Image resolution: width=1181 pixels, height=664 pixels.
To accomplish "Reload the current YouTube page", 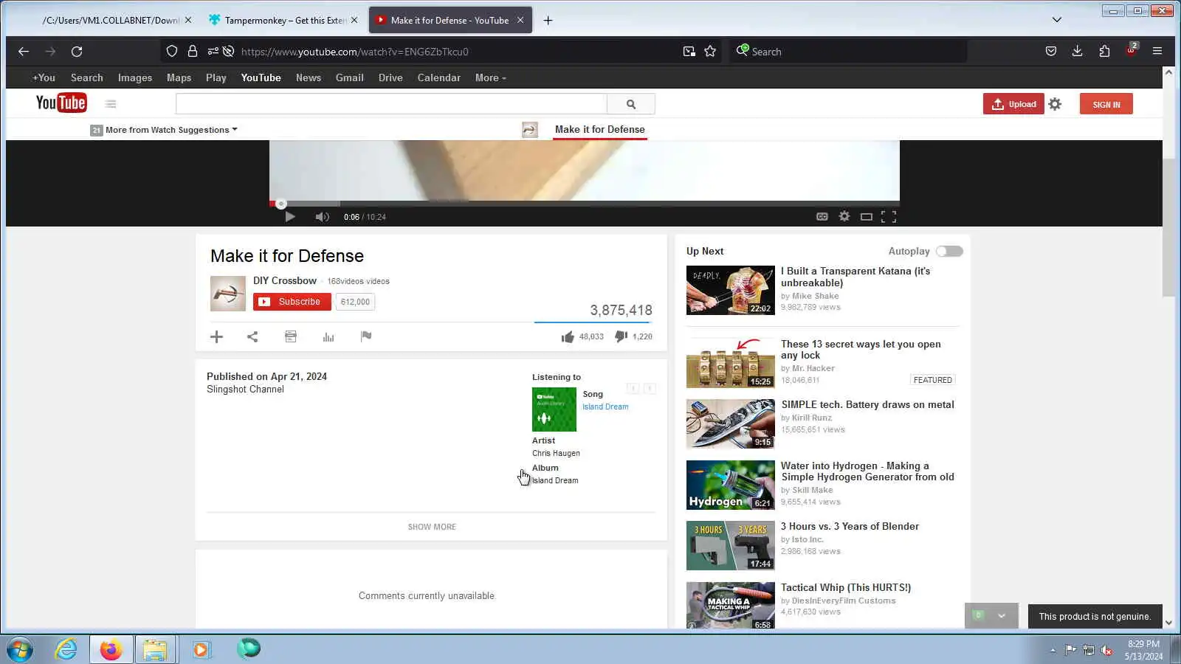I will pyautogui.click(x=77, y=52).
